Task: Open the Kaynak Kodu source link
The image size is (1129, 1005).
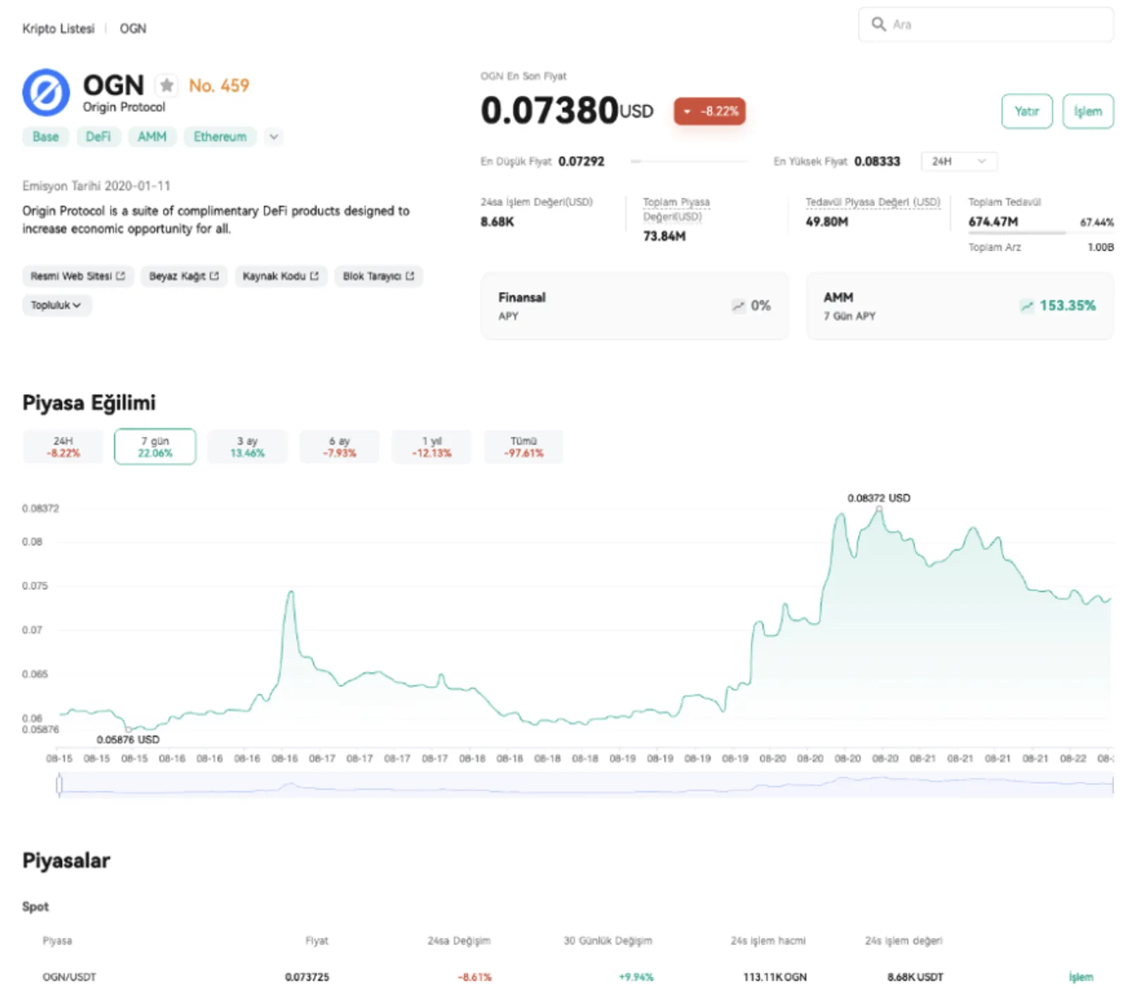Action: (x=280, y=276)
